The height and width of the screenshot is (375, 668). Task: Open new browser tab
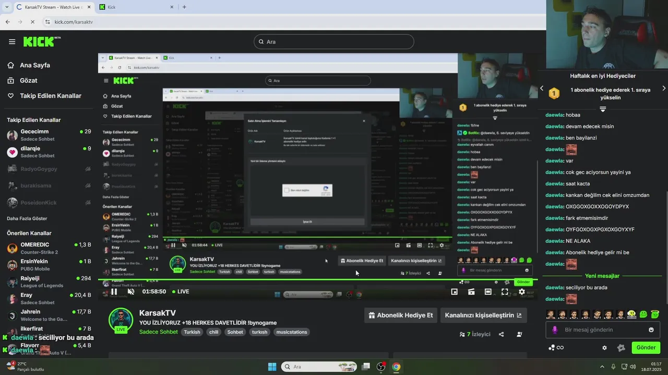click(x=184, y=7)
